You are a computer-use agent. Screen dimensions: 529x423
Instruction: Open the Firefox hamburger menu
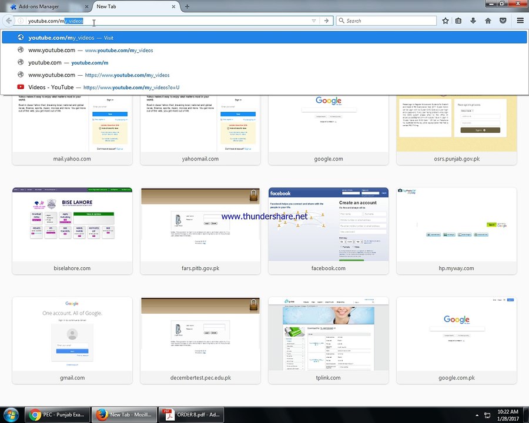point(520,21)
